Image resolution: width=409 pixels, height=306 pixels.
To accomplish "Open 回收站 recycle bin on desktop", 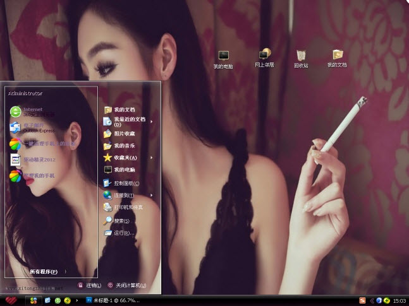I will click(301, 57).
